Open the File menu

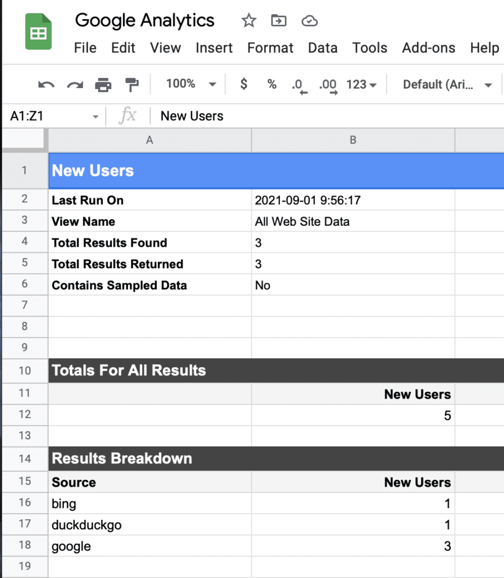(x=85, y=48)
